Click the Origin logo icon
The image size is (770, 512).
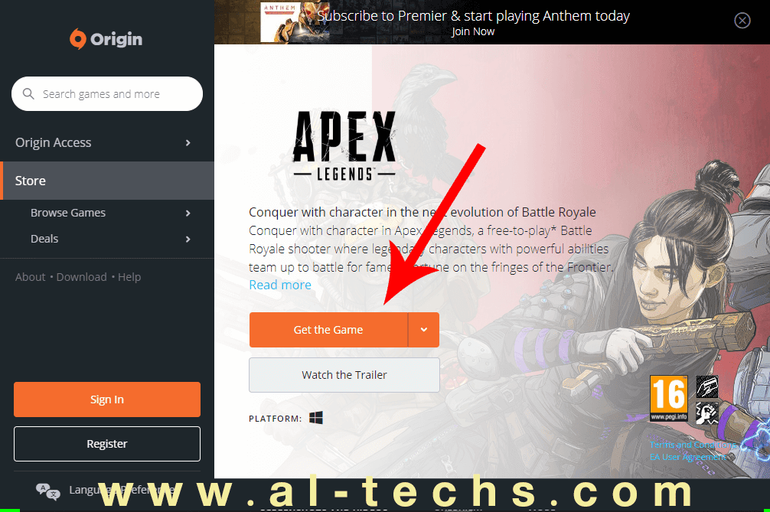tap(77, 39)
